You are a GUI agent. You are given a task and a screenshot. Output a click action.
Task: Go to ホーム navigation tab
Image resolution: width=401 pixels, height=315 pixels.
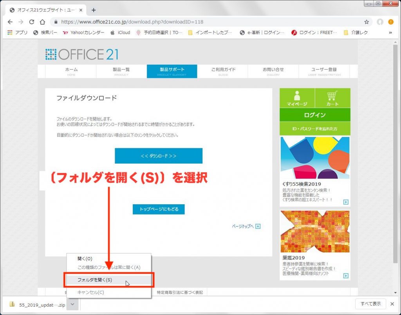71,71
